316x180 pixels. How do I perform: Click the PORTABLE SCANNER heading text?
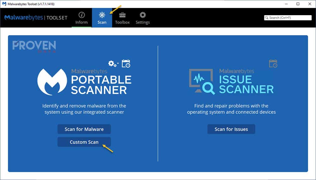(x=101, y=85)
